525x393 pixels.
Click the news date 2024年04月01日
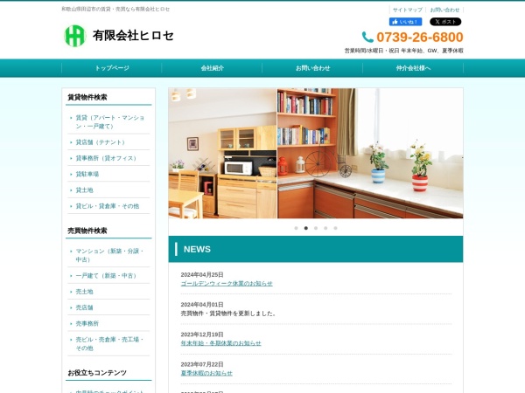tap(202, 305)
